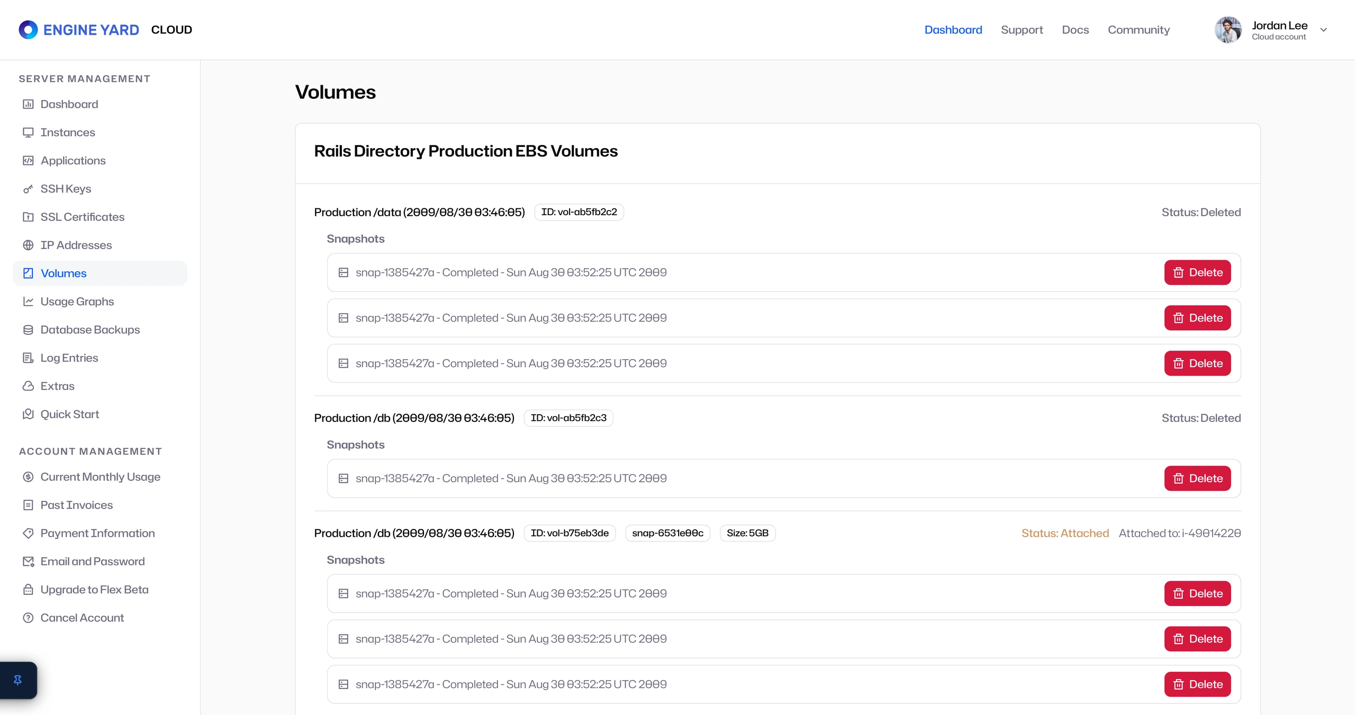Open the Community nav item
This screenshot has height=715, width=1355.
[1139, 30]
